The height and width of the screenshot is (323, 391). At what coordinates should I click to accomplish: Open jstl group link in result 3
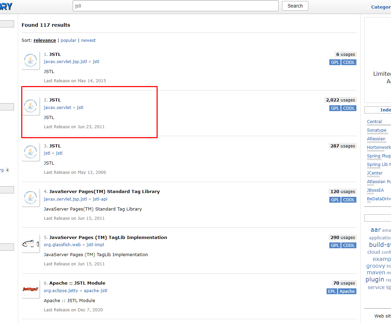(x=47, y=153)
